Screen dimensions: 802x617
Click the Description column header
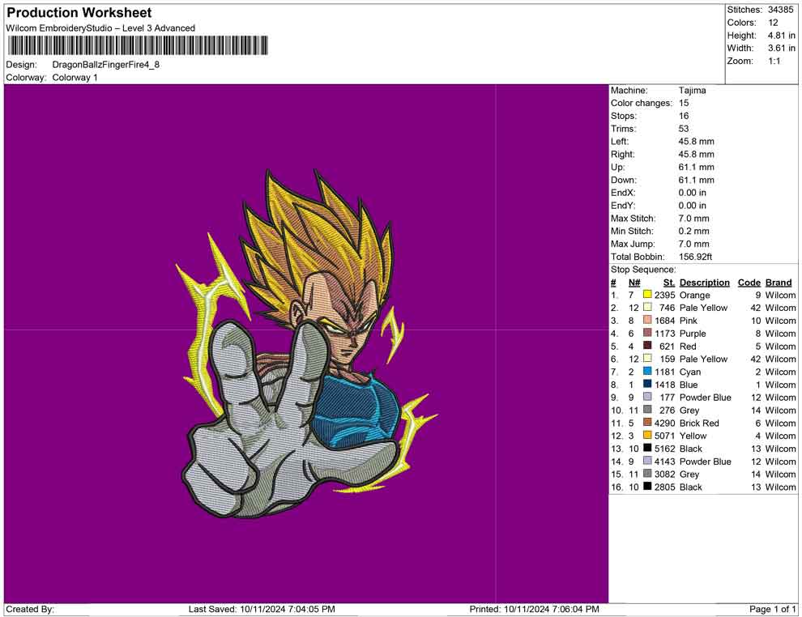click(x=704, y=283)
